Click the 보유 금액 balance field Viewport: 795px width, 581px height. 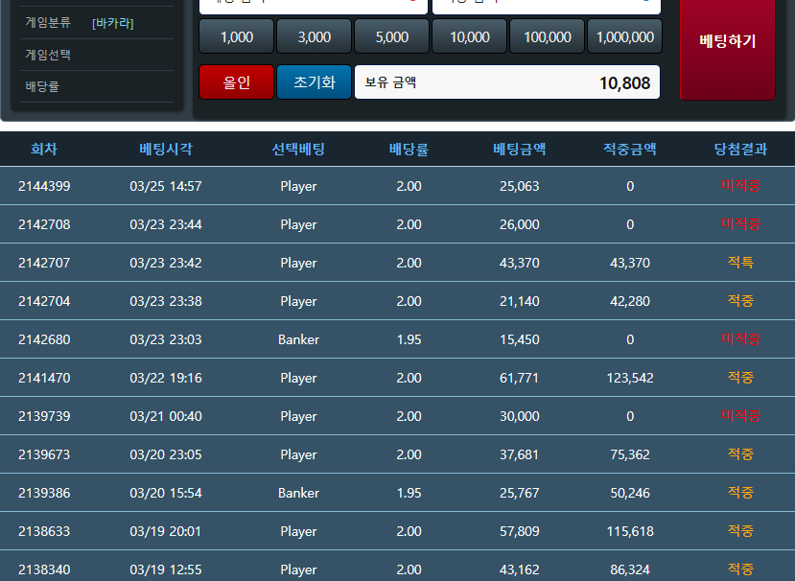pyautogui.click(x=507, y=82)
